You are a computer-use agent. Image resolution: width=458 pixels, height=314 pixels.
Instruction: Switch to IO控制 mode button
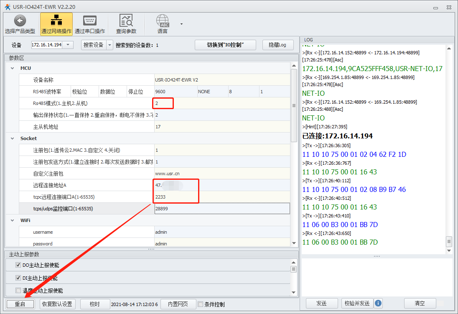[x=225, y=45]
